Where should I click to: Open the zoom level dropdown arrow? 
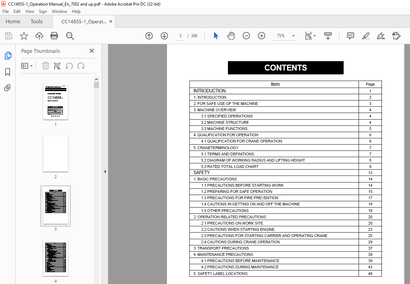click(293, 36)
